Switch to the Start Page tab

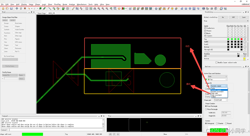coord(42,13)
